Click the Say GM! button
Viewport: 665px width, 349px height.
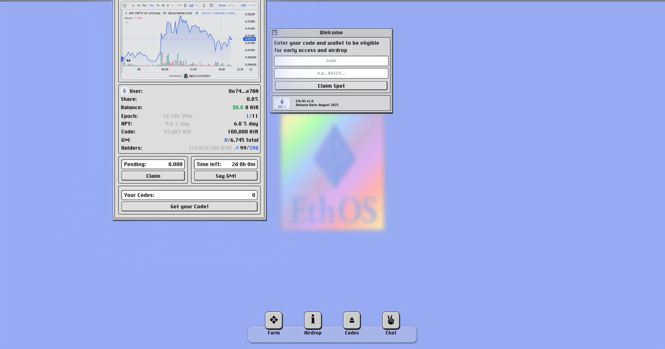(x=226, y=176)
